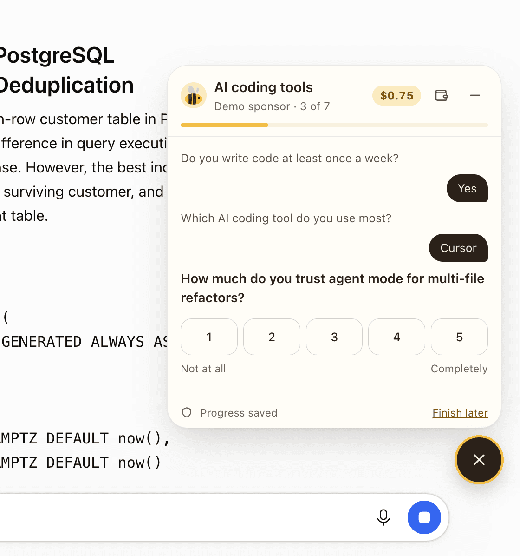Choose rating 4 on the trust scale

click(396, 337)
